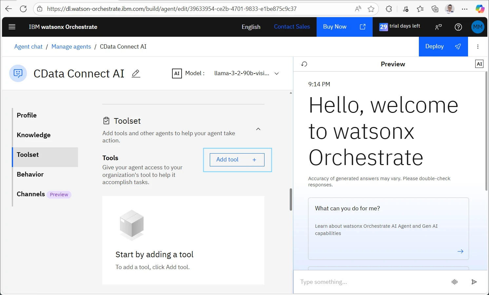This screenshot has height=295, width=489.
Task: Open the help question mark icon
Action: pyautogui.click(x=458, y=27)
